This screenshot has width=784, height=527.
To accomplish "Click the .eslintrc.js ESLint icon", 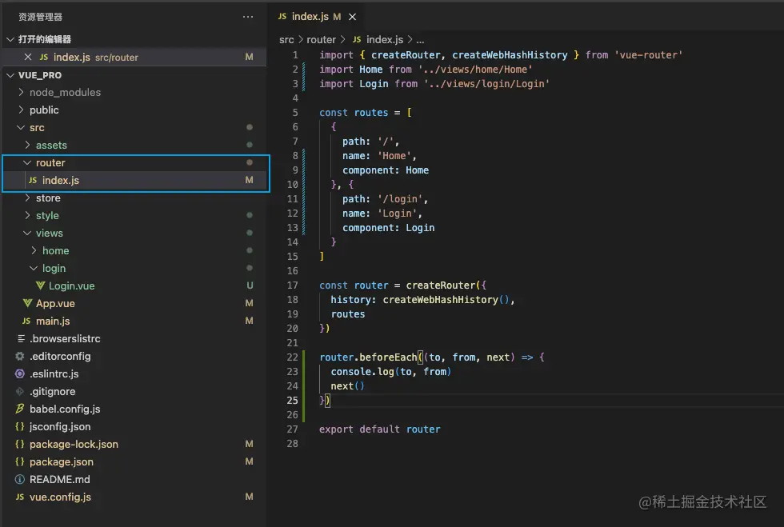I will [20, 373].
